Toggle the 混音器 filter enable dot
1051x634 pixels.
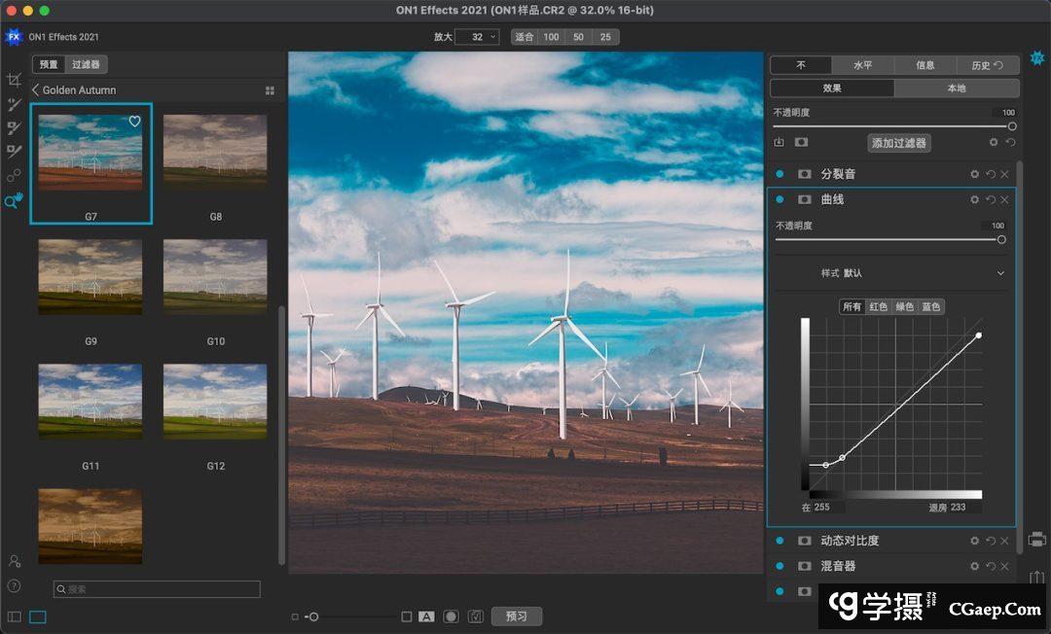tap(779, 566)
